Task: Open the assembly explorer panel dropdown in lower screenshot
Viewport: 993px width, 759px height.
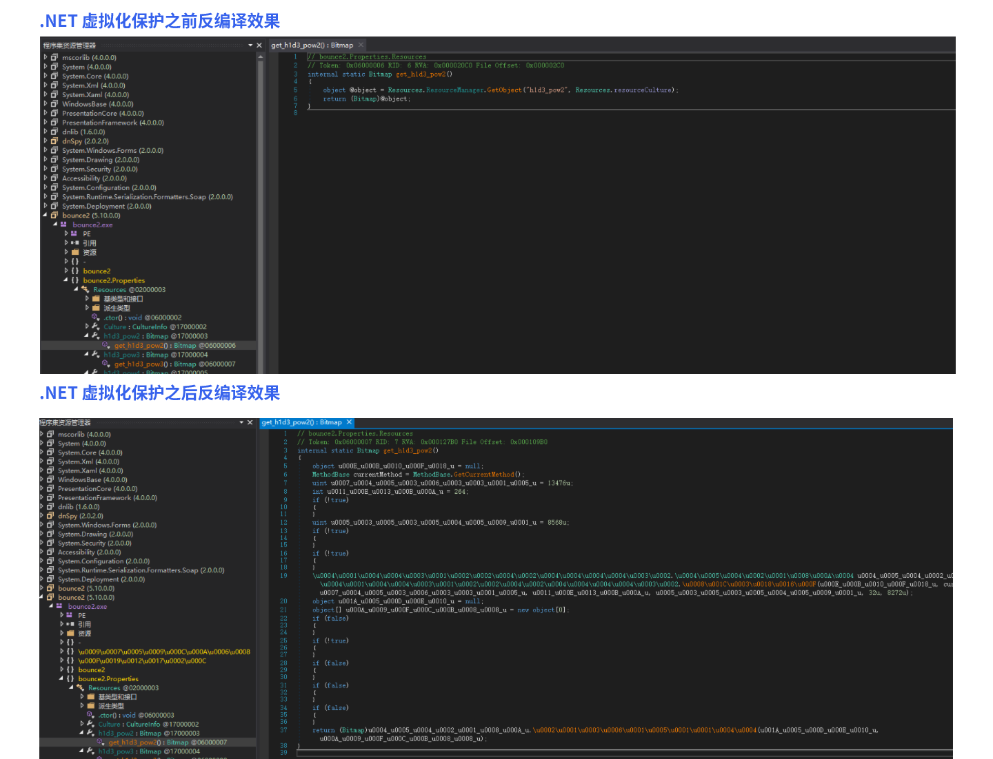Action: pos(241,422)
